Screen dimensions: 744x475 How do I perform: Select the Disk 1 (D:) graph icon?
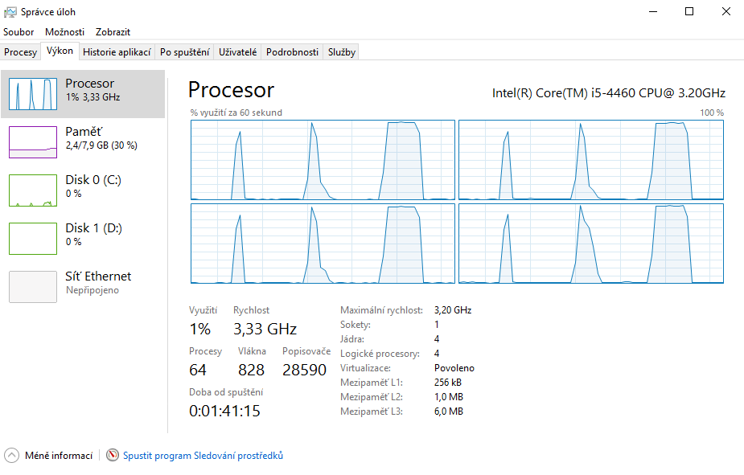(33, 239)
